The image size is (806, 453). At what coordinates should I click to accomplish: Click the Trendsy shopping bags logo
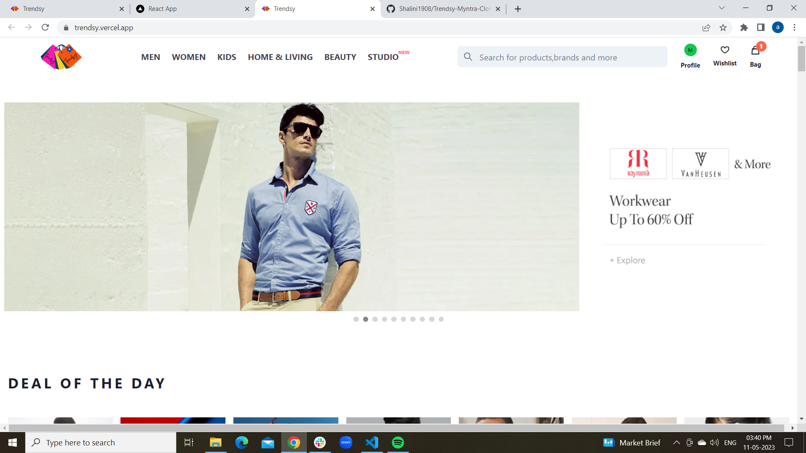pyautogui.click(x=61, y=57)
